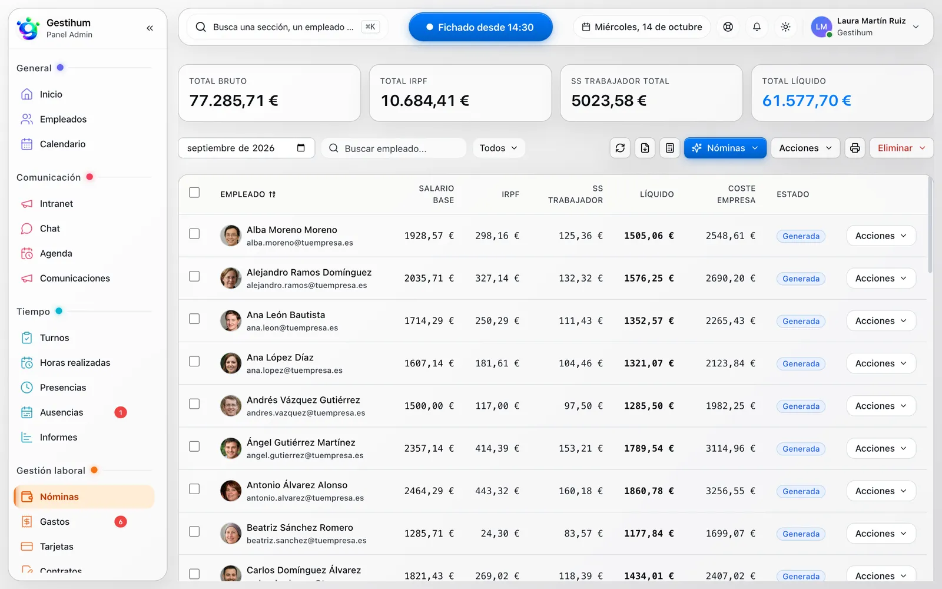Click the Ausencias calendar icon
The image size is (942, 589).
[26, 412]
